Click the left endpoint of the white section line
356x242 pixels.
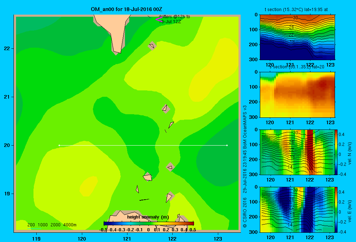click(59, 145)
